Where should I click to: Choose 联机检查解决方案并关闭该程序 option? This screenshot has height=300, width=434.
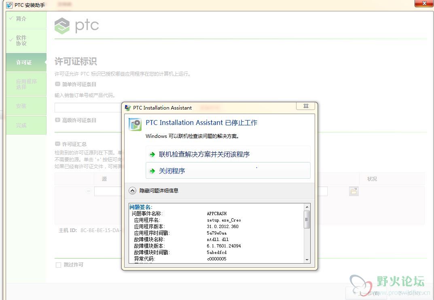228,154
